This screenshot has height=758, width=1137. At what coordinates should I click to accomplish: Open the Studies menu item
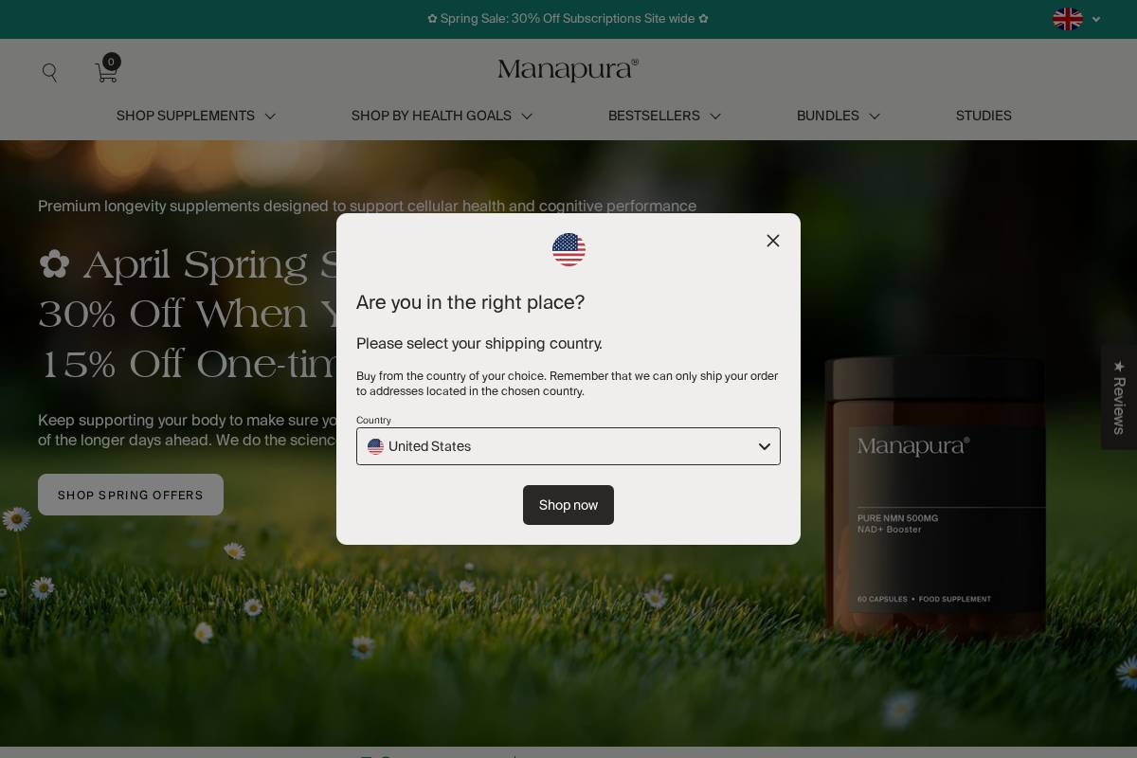point(984,116)
